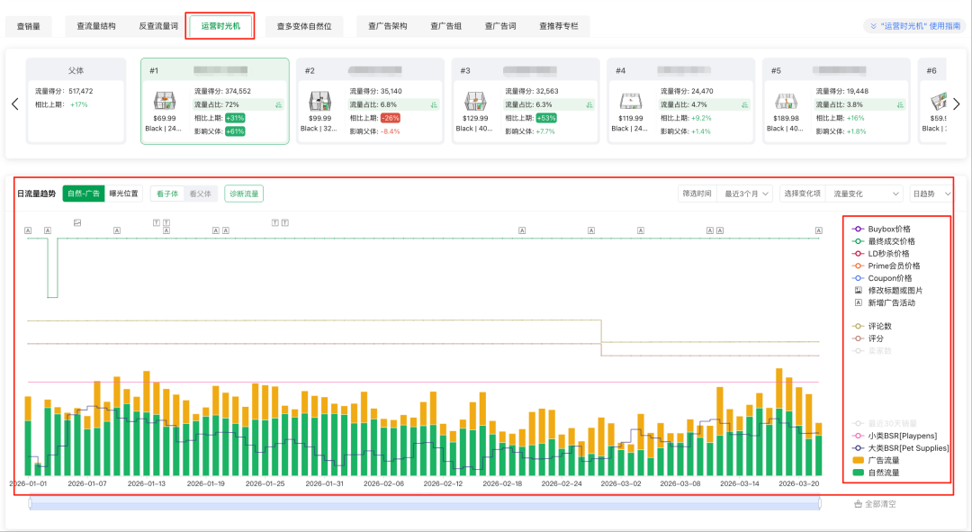Expand the 日趋势 trend dropdown
This screenshot has width=972, height=532.
[x=931, y=194]
